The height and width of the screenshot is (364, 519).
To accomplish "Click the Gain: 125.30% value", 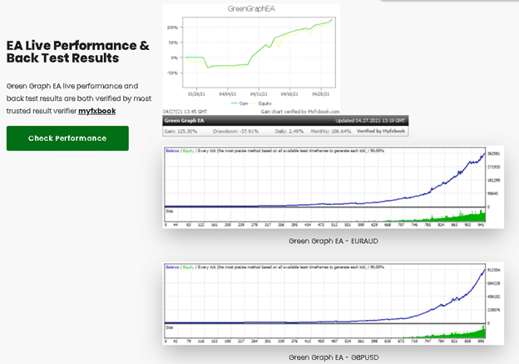I will 180,132.
